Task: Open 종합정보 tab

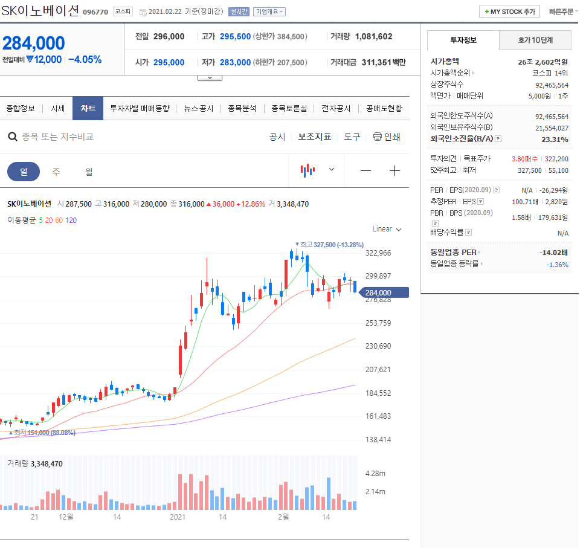Action: click(x=21, y=108)
